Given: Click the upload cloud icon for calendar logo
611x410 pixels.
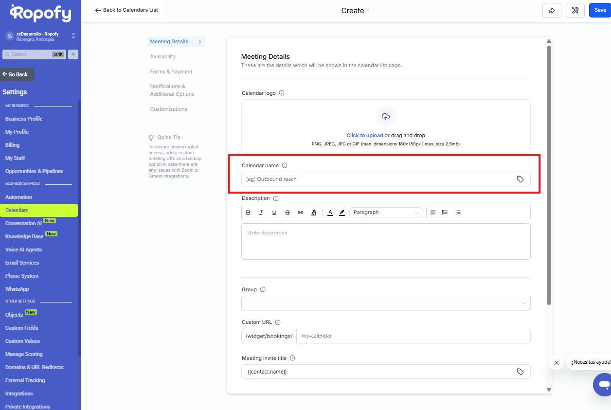Looking at the screenshot, I should 386,117.
